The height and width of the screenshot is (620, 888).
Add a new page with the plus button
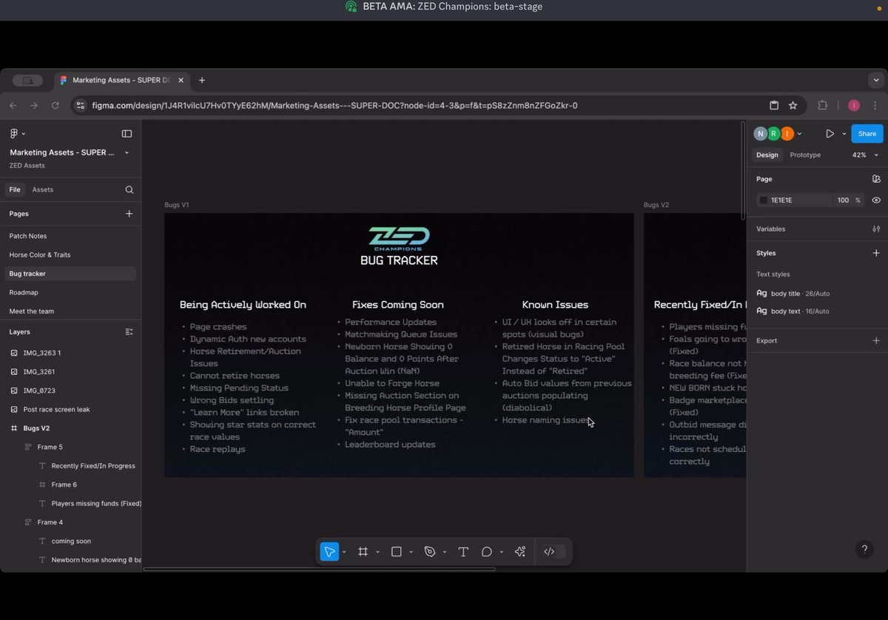tap(129, 214)
